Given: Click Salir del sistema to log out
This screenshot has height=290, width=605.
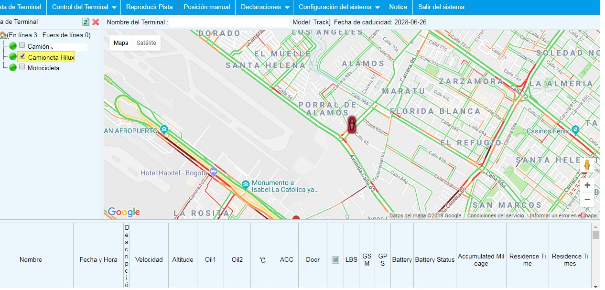Looking at the screenshot, I should coord(441,7).
